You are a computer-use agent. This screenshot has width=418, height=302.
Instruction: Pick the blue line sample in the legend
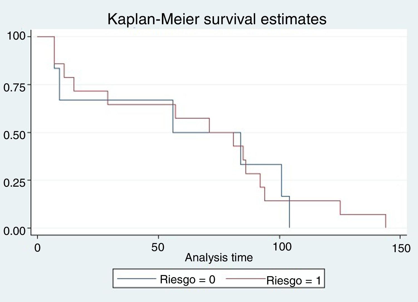coord(137,278)
